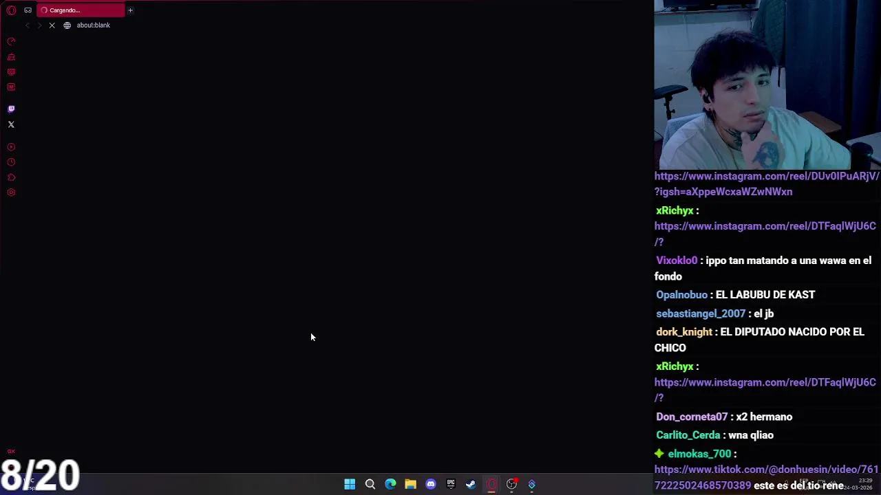Open GX Control speedometer in sidebar
The width and height of the screenshot is (881, 495).
(x=11, y=42)
